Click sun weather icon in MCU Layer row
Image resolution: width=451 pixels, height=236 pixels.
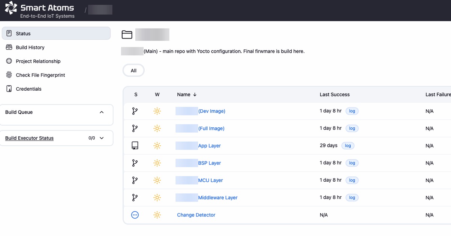pos(157,180)
